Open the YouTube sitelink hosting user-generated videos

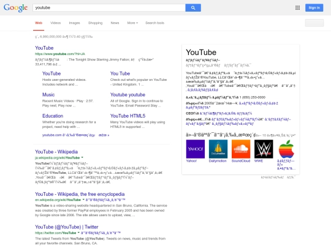pos(51,73)
